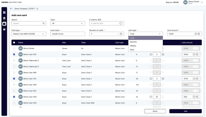Viewport: 206px width, 117px height.
Task: Click the Demo User 494 name
Action: click(30, 103)
